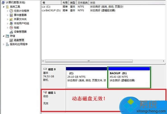Click the (C:) volume drive icon in list
The image size is (167, 114).
tap(44, 7)
